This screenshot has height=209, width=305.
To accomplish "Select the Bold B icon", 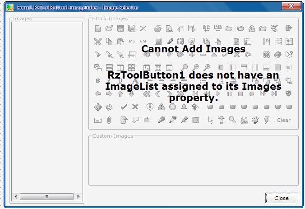I will [x=98, y=80].
